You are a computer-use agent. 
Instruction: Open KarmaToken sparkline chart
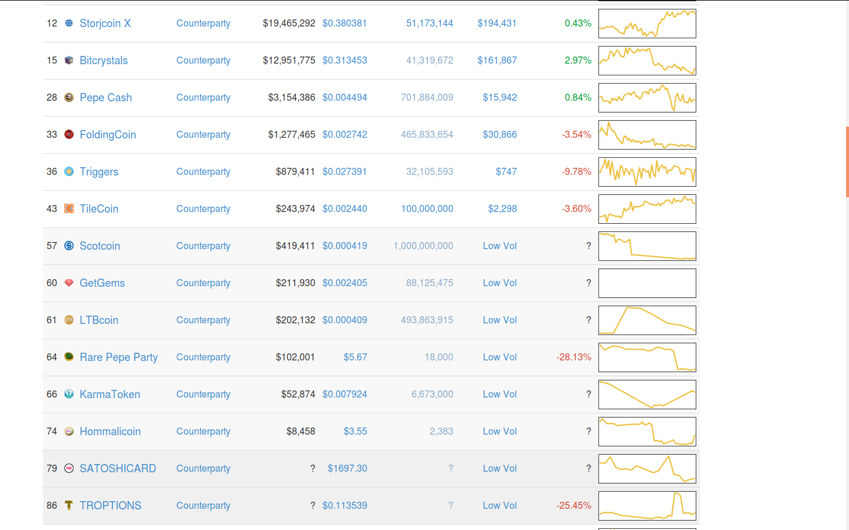coord(647,395)
